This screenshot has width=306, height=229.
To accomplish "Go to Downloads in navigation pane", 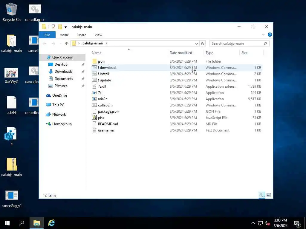I will tap(63, 72).
